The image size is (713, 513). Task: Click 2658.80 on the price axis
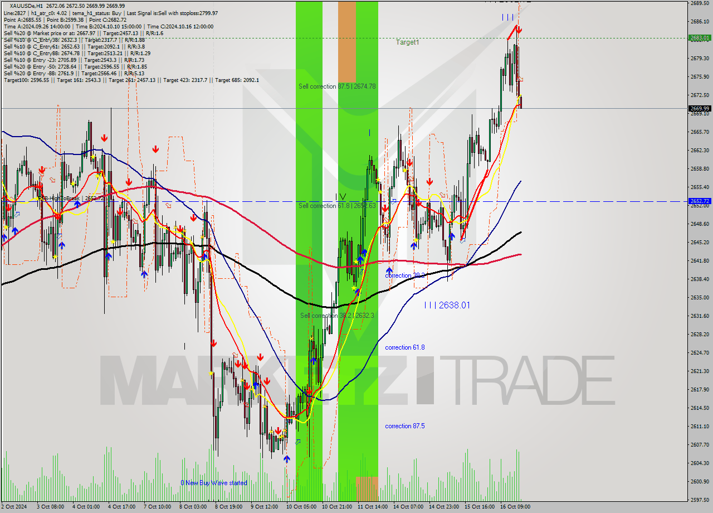[x=700, y=168]
